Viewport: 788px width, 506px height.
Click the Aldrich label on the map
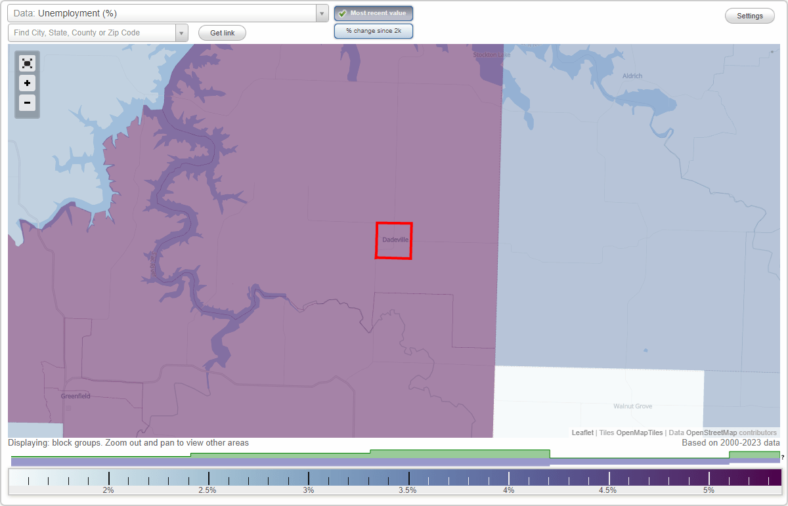coord(632,76)
